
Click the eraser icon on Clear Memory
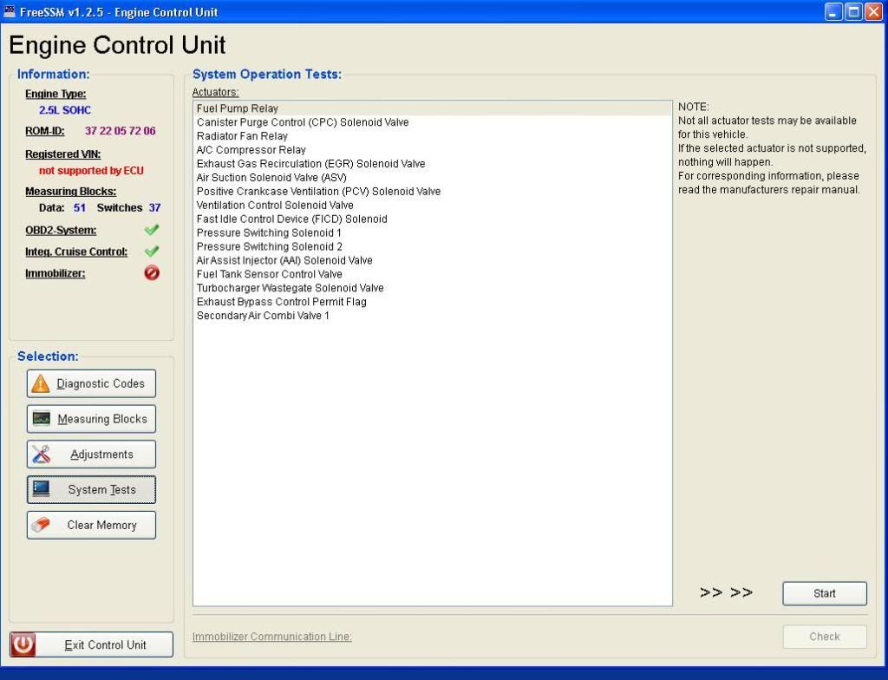[x=42, y=525]
